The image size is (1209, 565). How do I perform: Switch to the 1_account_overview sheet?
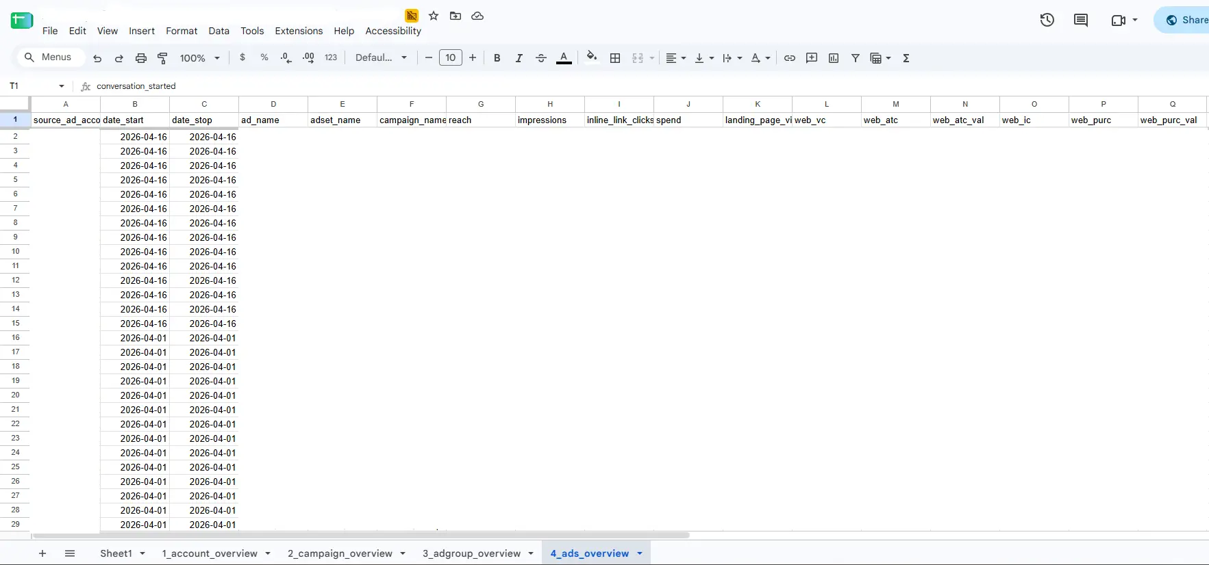210,553
